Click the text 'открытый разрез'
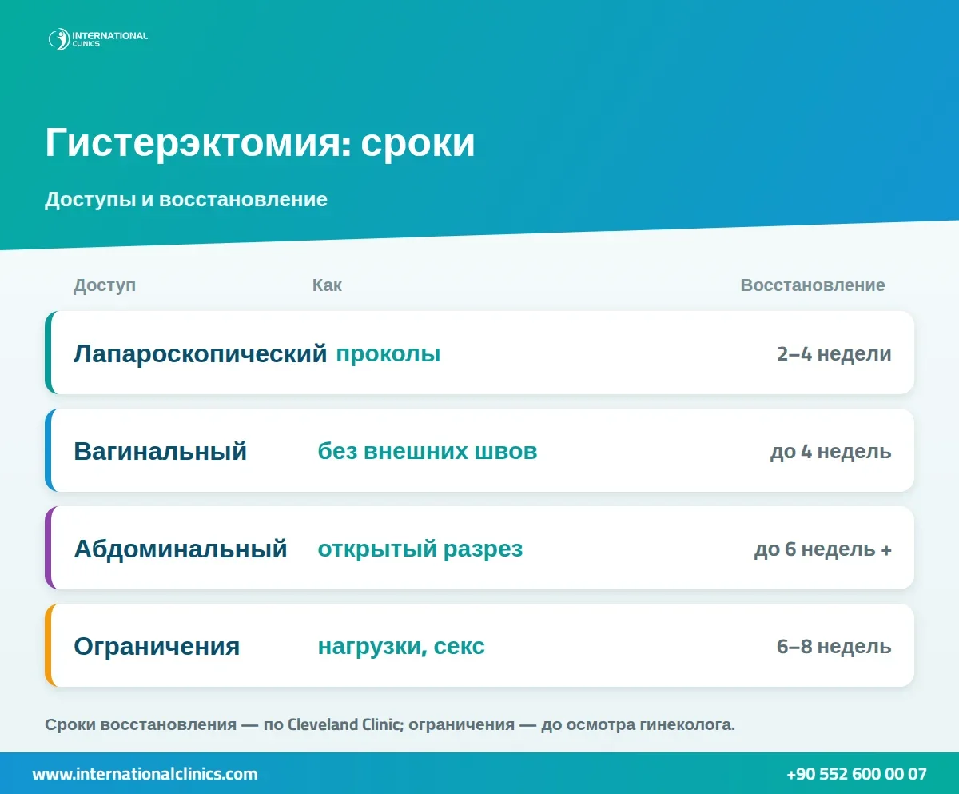The image size is (959, 794). click(x=420, y=549)
